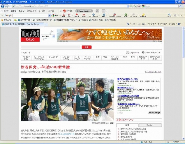Click the News icon in Google Toolbar
Viewport: 185px width, 144px height.
click(69, 15)
